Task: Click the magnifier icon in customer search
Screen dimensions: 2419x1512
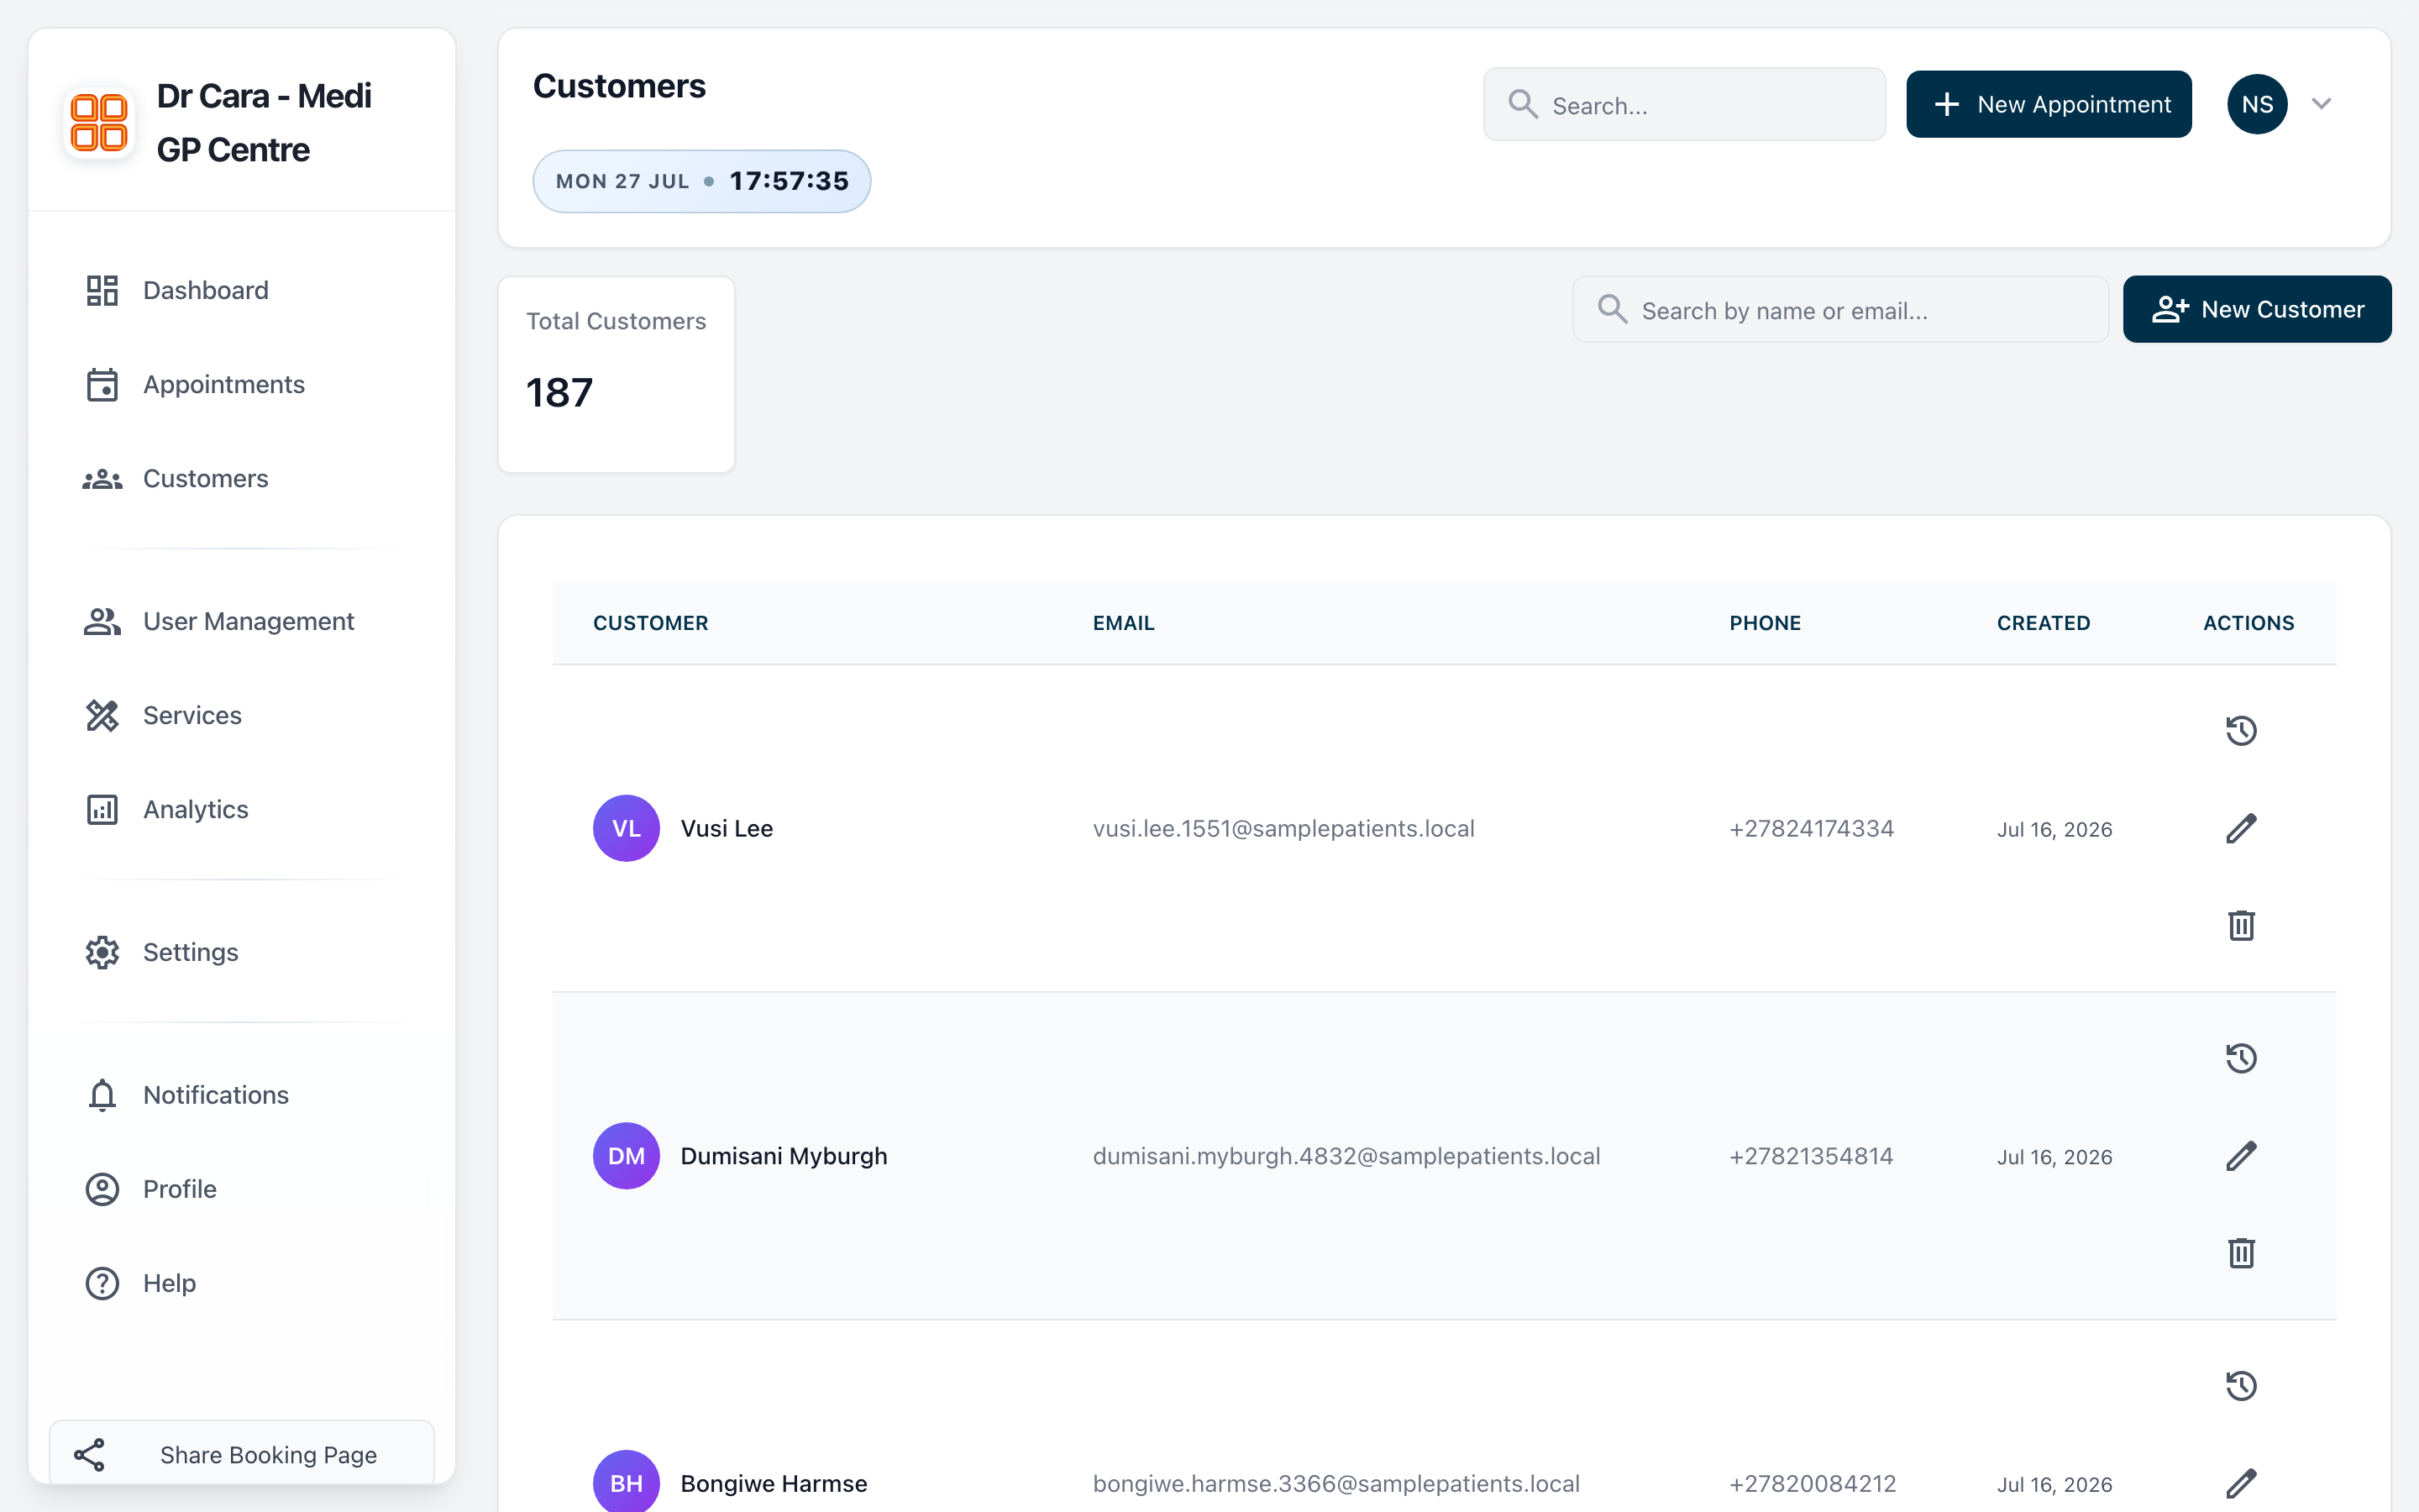Action: (1611, 309)
